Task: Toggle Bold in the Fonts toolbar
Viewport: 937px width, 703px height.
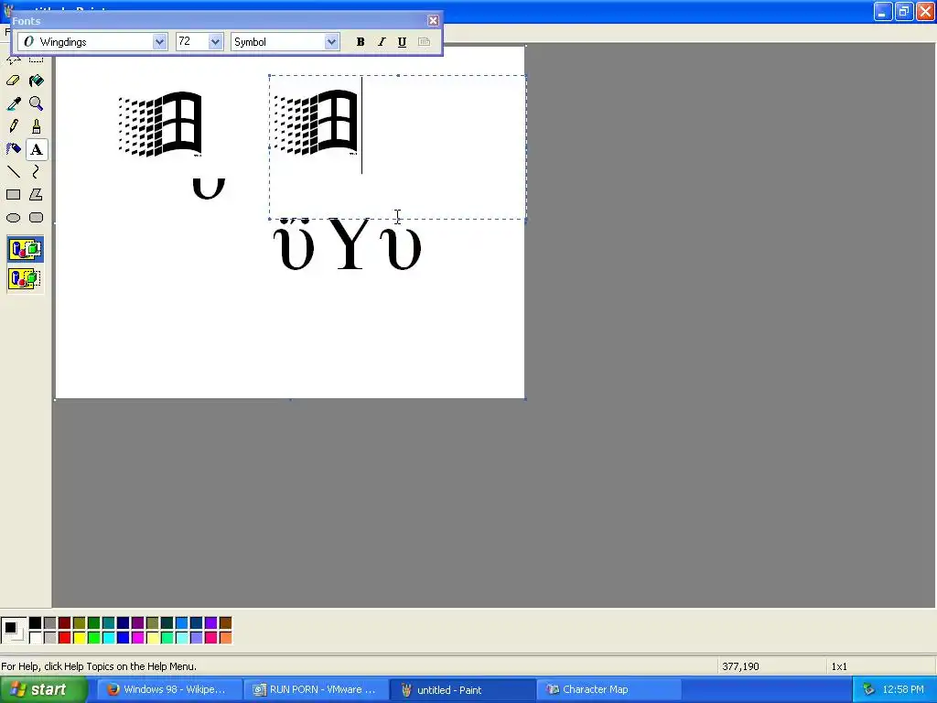Action: tap(361, 42)
